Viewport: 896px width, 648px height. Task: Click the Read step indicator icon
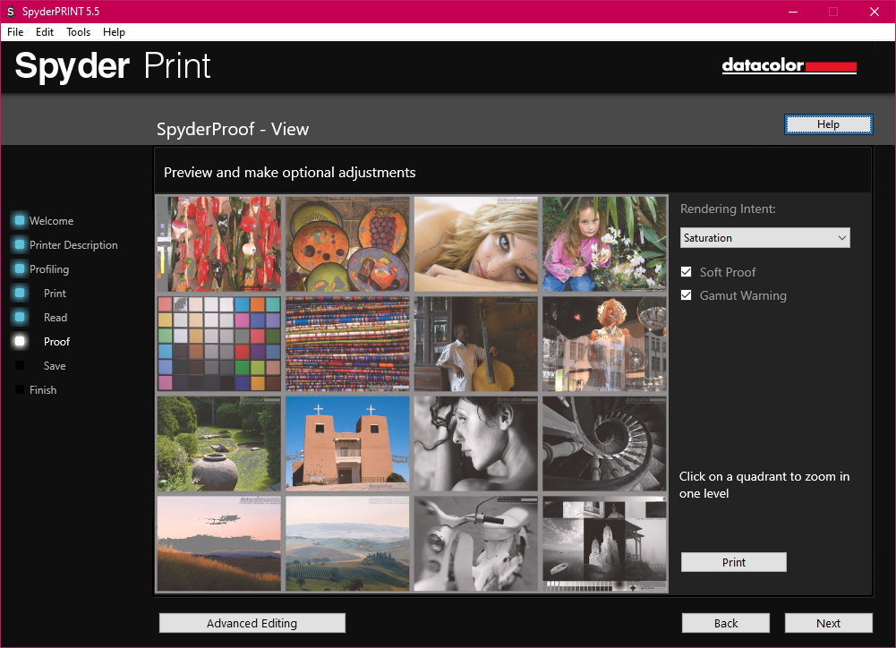point(20,317)
